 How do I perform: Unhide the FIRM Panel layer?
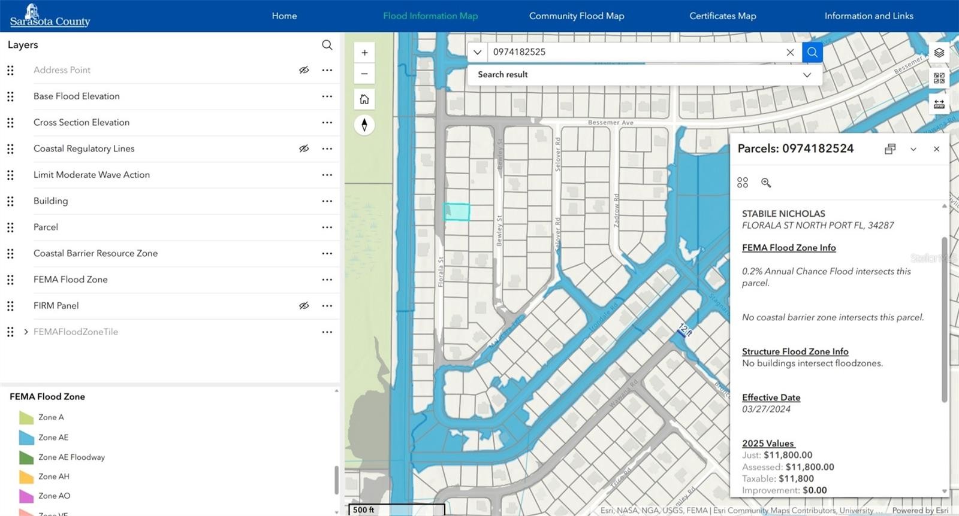pos(304,306)
